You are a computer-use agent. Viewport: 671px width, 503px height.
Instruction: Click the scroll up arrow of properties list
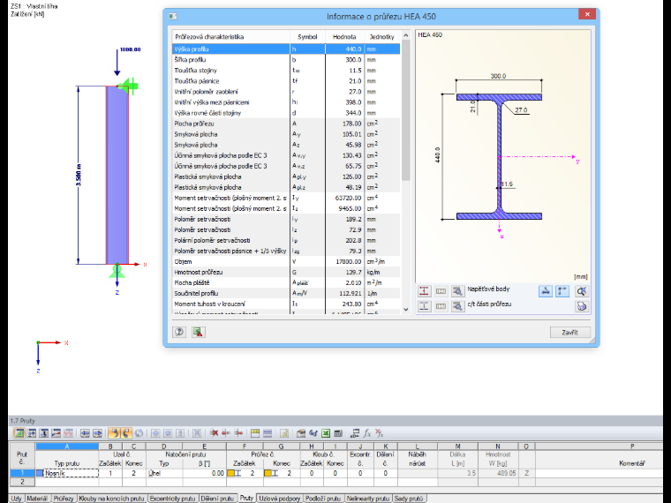405,35
